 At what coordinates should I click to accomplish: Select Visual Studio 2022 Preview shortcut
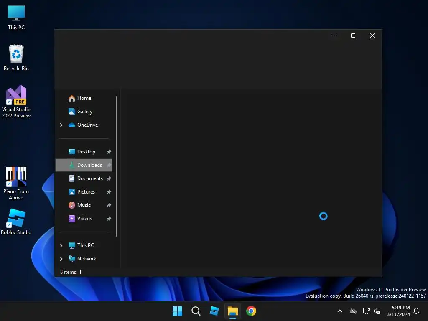pyautogui.click(x=16, y=102)
